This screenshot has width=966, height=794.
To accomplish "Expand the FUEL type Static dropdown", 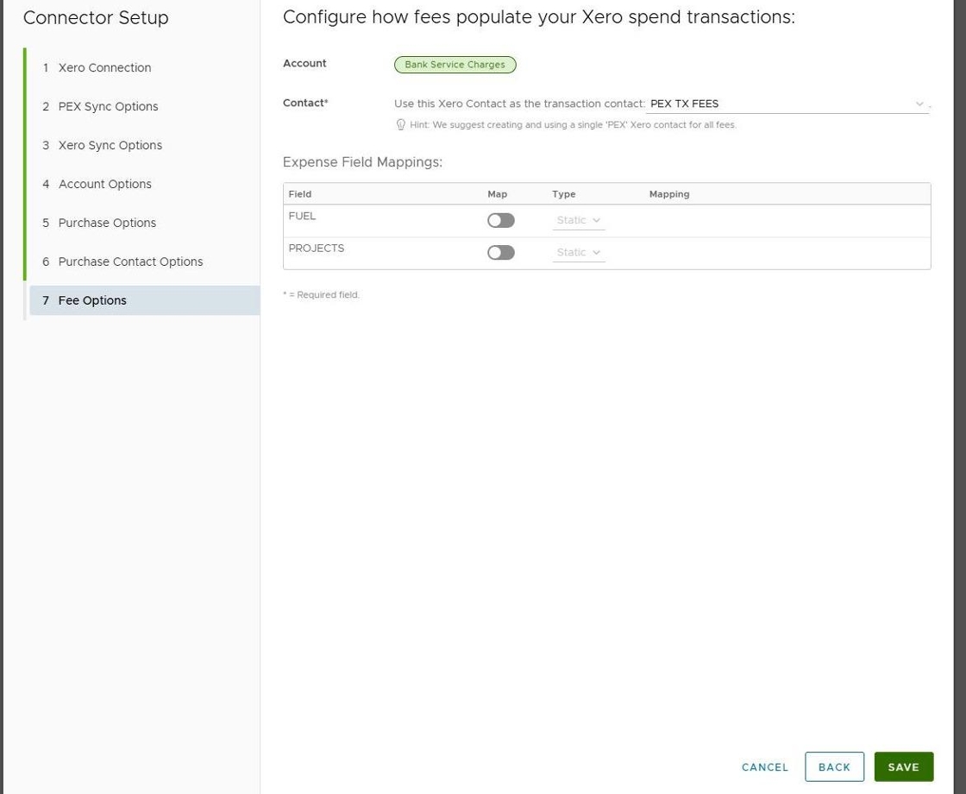I will pos(579,221).
